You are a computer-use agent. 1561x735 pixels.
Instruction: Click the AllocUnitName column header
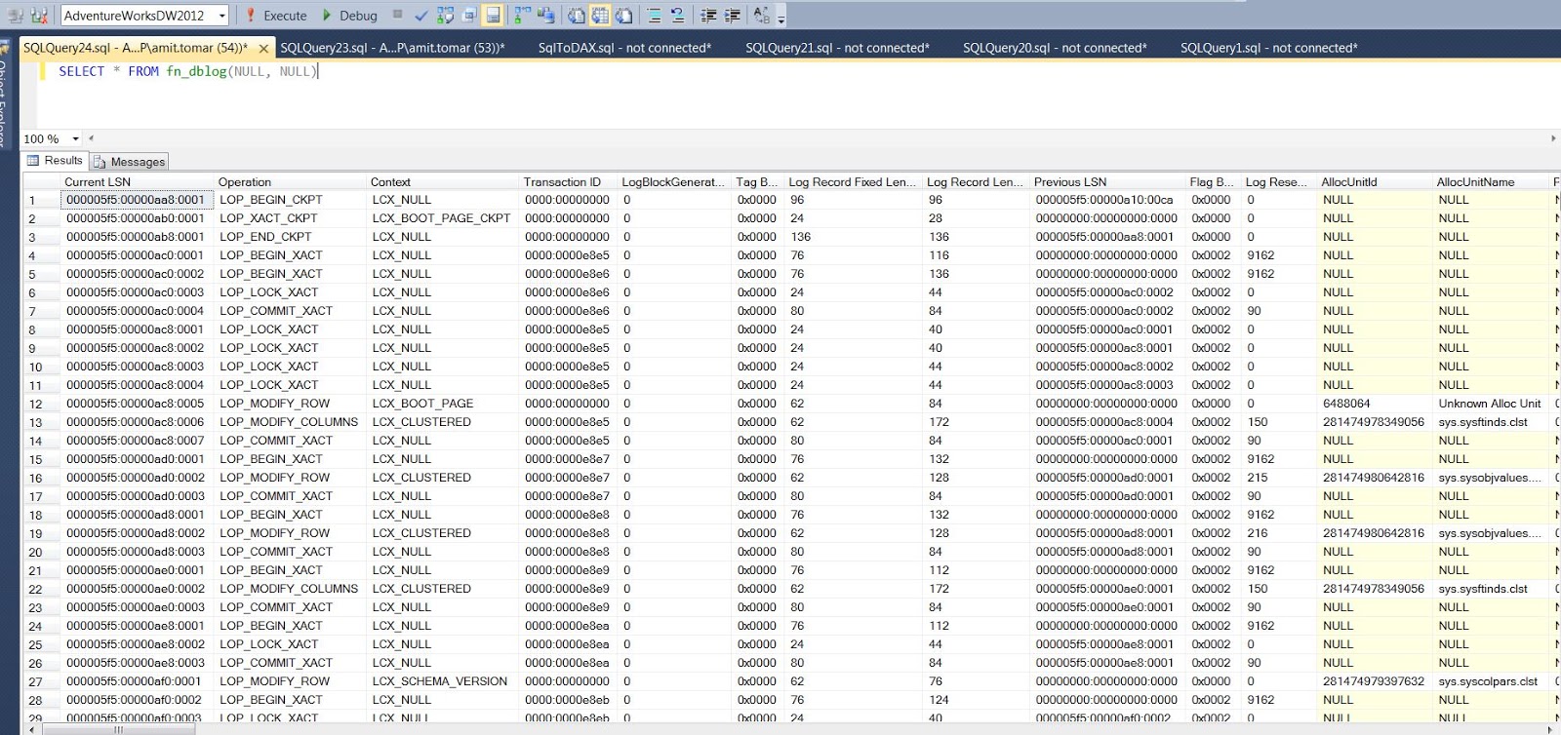1490,181
